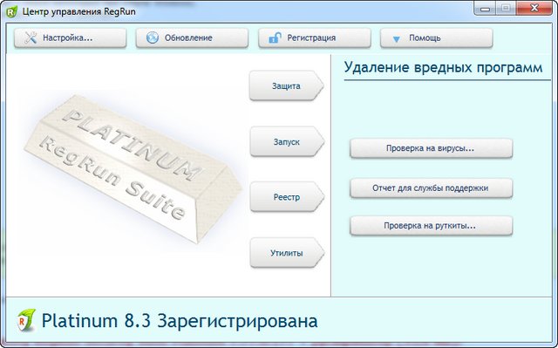Open the Реестр section

[287, 197]
